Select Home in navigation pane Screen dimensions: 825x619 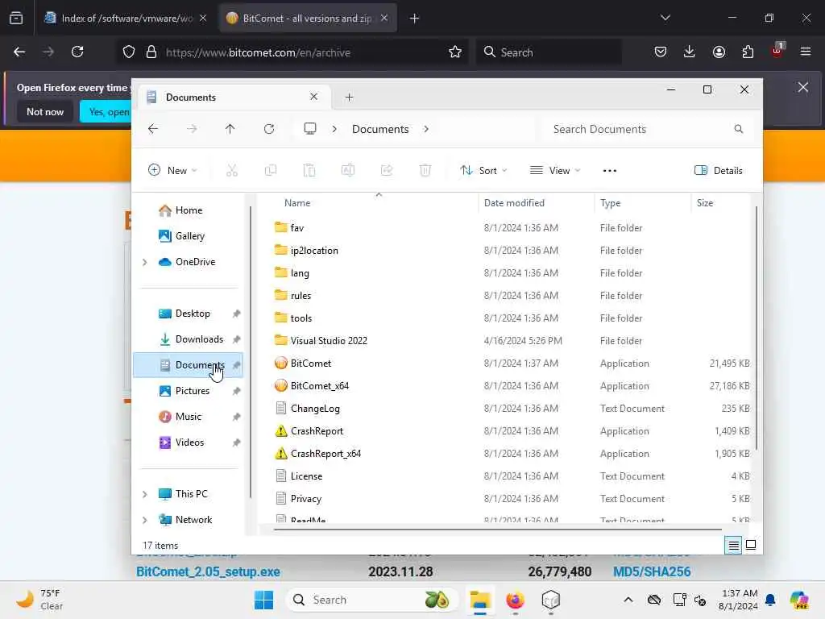(x=189, y=210)
